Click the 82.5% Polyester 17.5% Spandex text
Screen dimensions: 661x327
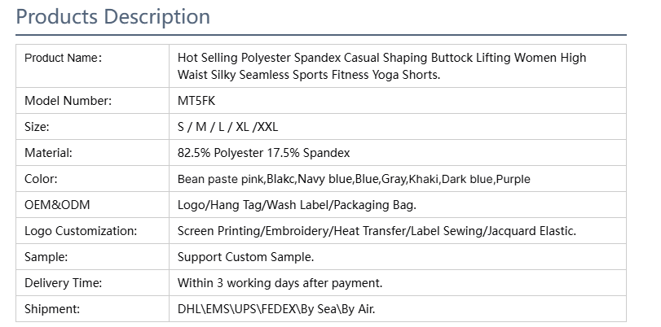(x=263, y=153)
